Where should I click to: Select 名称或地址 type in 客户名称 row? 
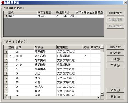pos(70,56)
